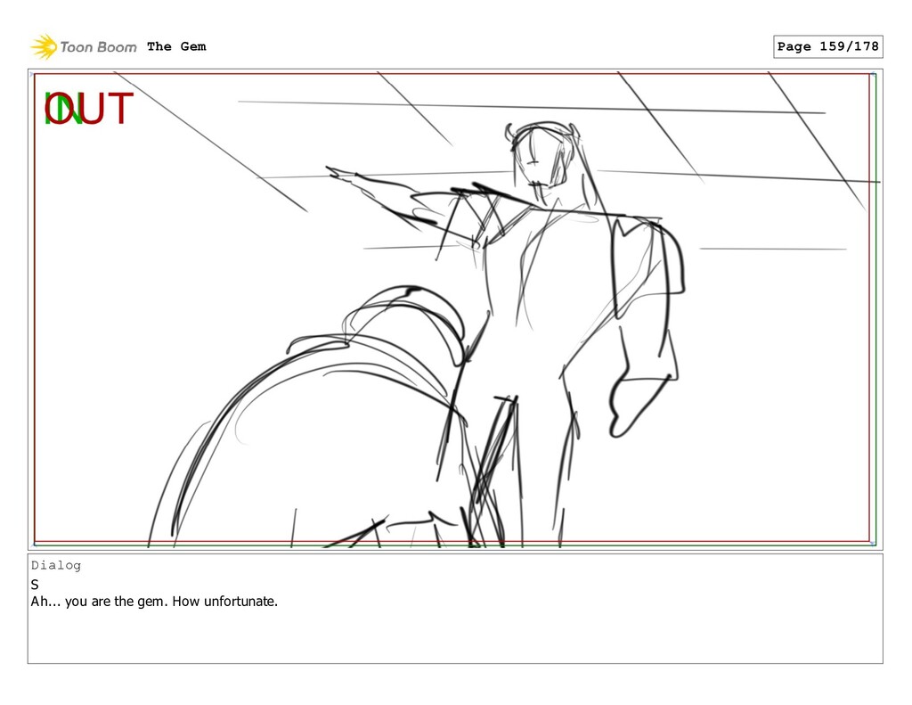
Task: Click the speaker letter 'S' in the Dialog box
Action: point(35,585)
